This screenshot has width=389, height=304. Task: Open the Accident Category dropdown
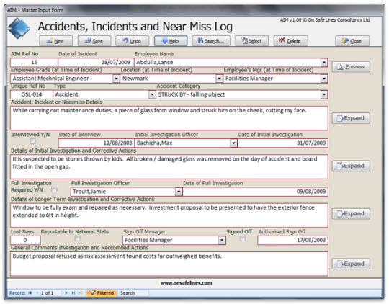coord(323,94)
